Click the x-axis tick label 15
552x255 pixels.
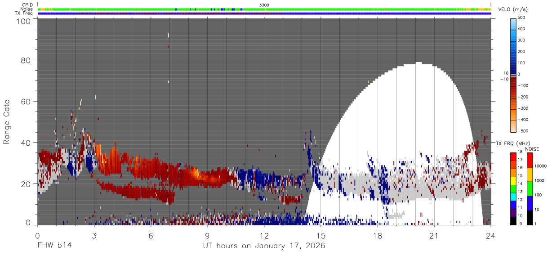click(x=321, y=235)
